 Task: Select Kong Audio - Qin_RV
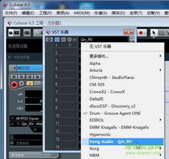[122, 142]
